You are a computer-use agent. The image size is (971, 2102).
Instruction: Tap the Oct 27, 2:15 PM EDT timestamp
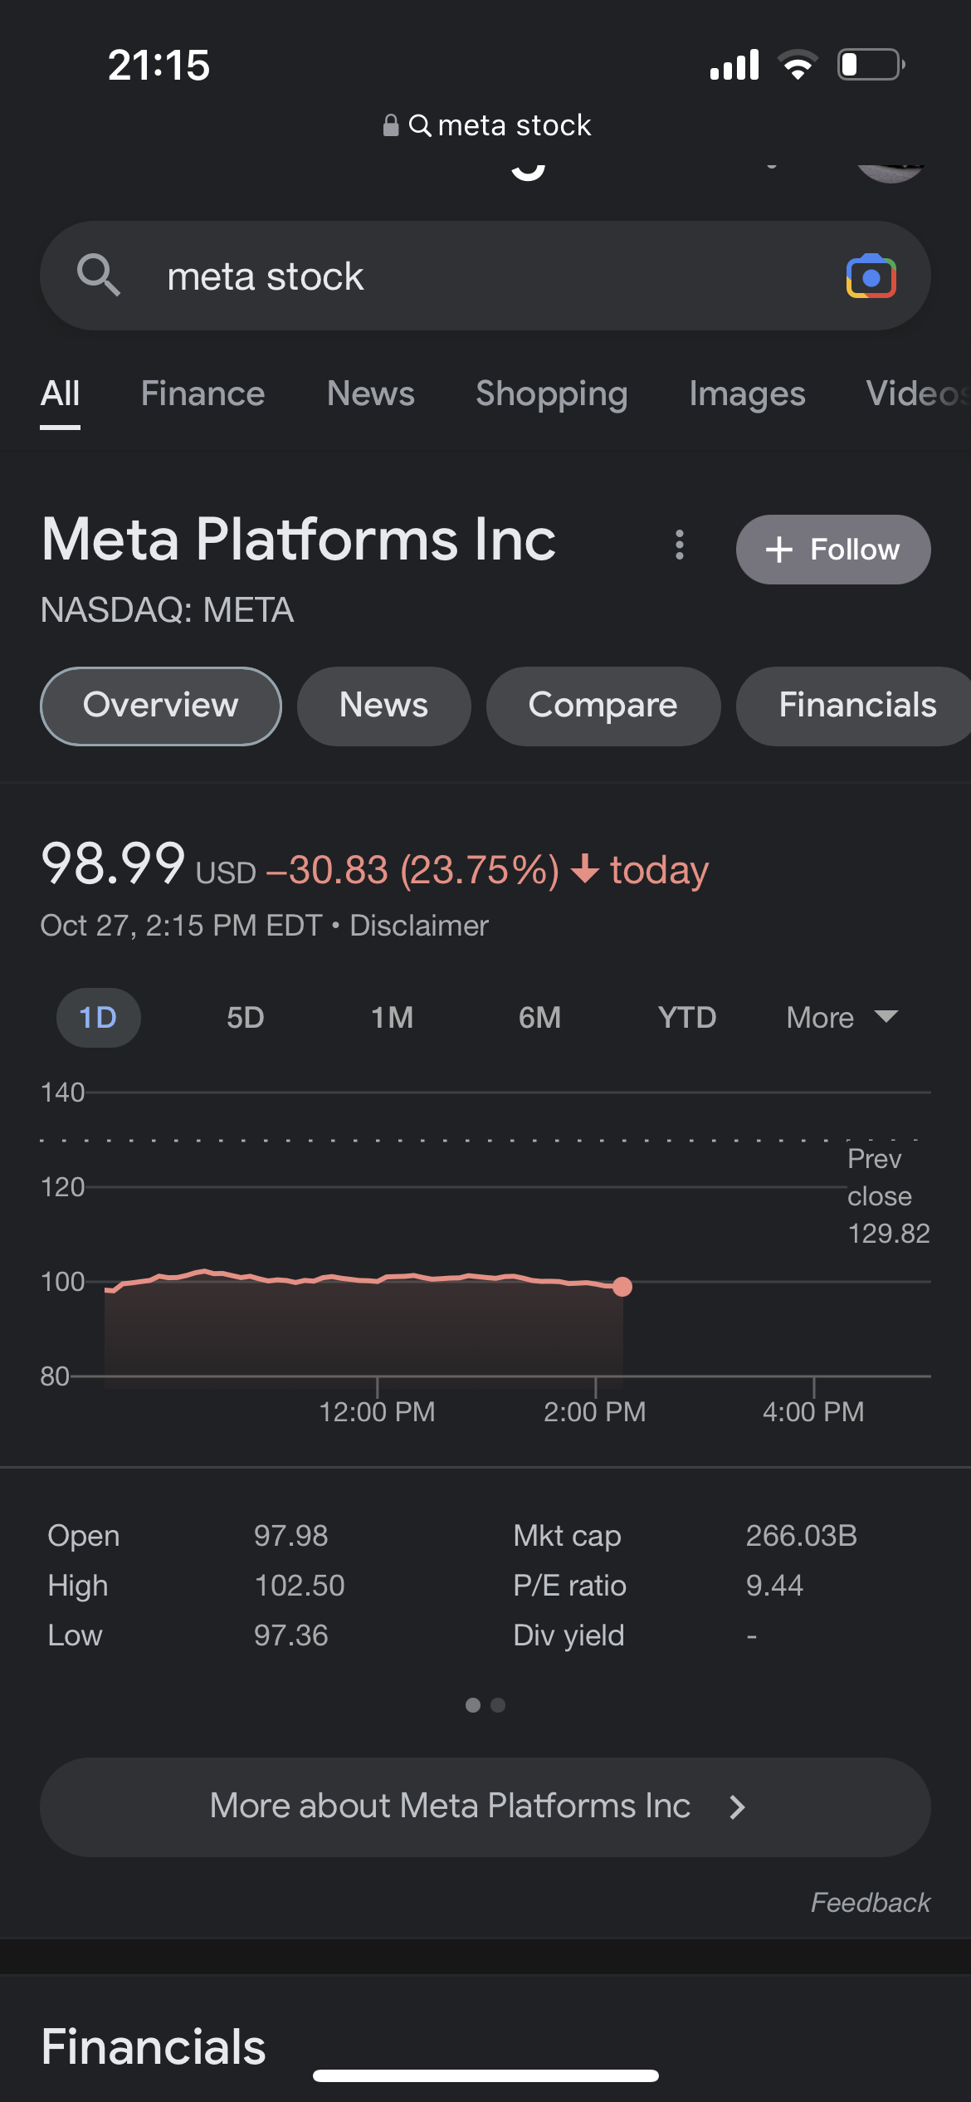tap(181, 926)
